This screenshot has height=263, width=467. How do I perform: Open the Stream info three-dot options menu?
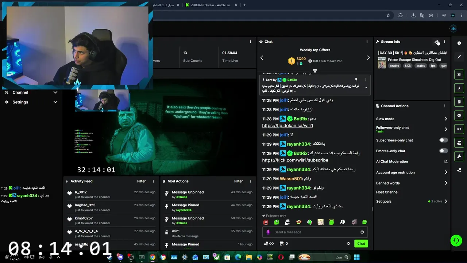[x=444, y=42]
